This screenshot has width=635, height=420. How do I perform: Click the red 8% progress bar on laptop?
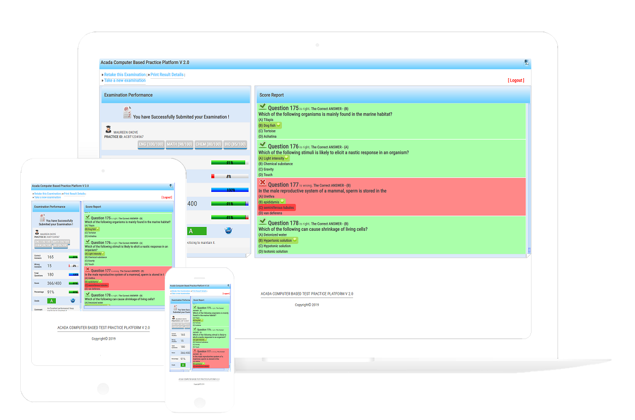(x=229, y=176)
